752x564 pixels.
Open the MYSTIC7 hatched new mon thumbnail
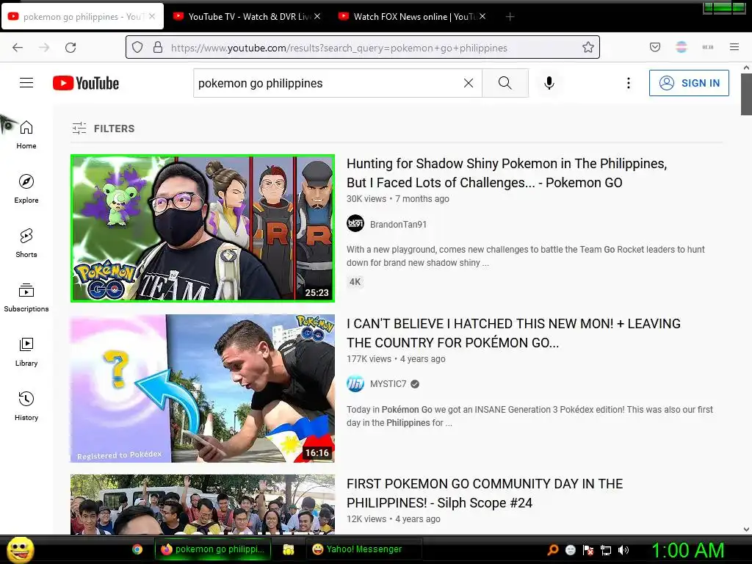pyautogui.click(x=203, y=388)
